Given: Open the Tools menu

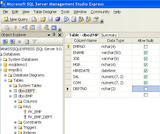Looking at the screenshot, I should (65, 12).
